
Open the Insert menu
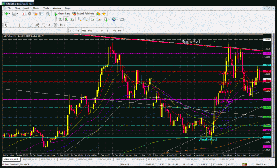[x=26, y=8]
